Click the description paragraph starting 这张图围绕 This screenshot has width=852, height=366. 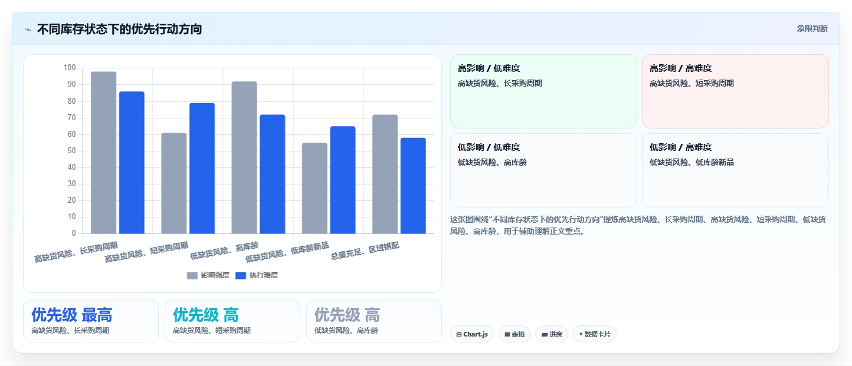point(638,225)
